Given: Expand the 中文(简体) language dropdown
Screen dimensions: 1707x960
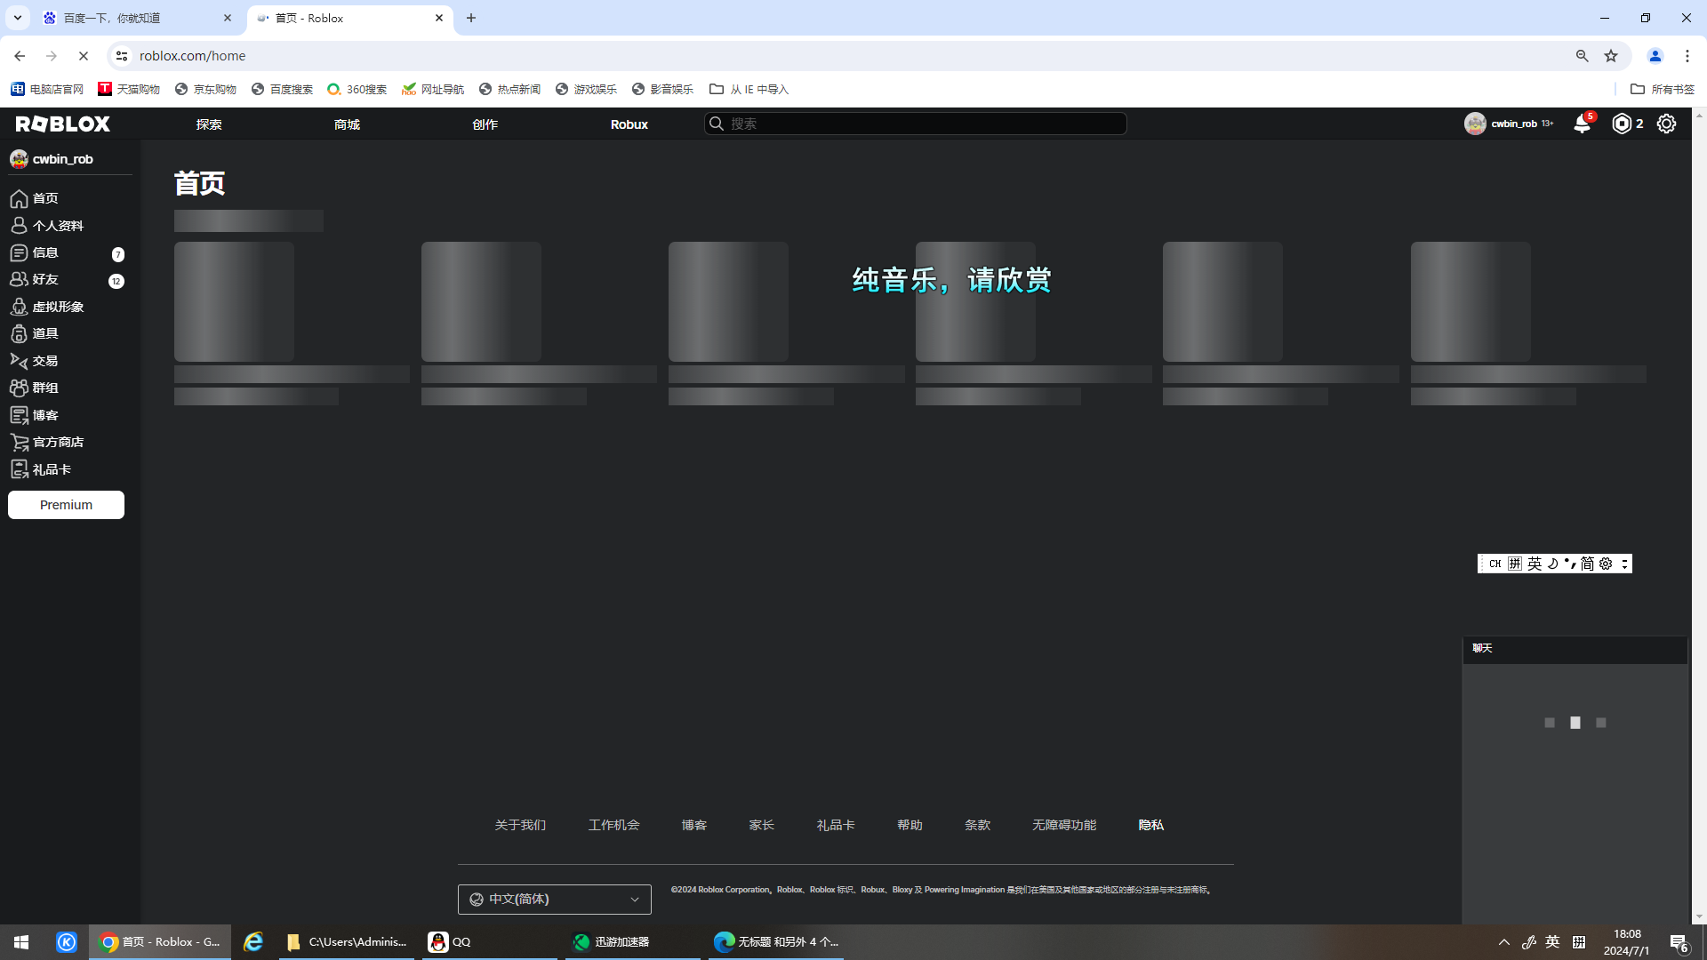Looking at the screenshot, I should click(x=555, y=900).
